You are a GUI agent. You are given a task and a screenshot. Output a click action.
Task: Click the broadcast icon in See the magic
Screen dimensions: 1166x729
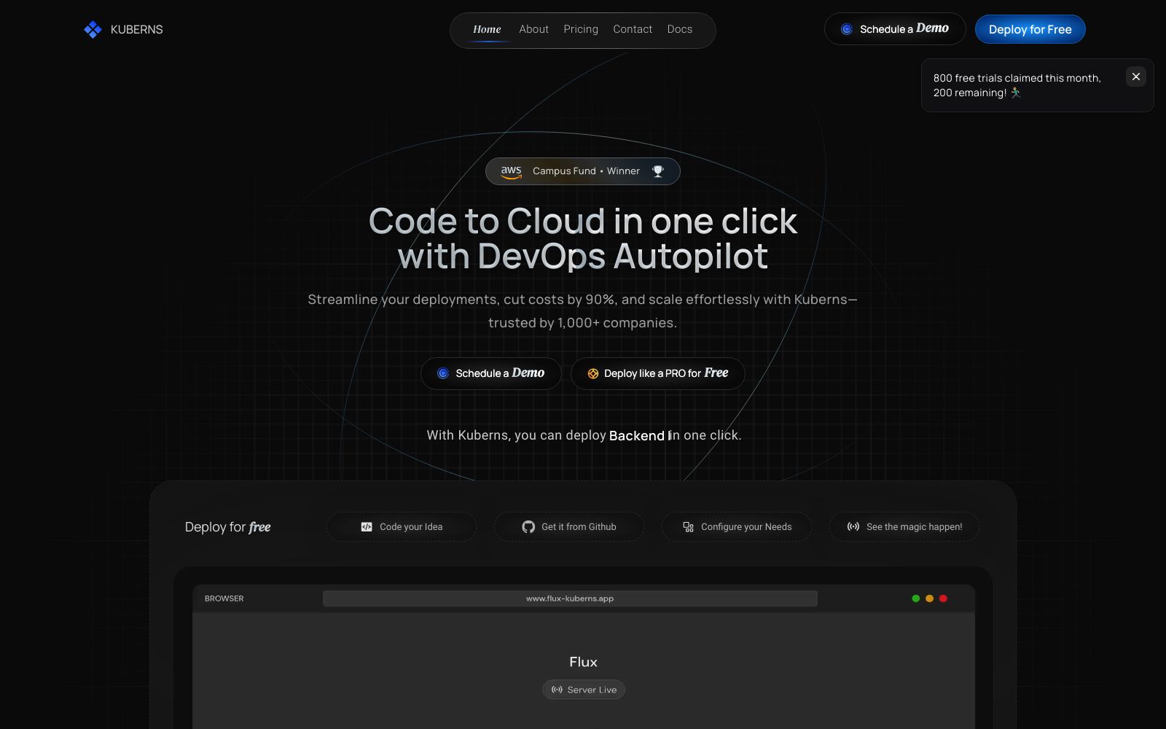point(853,526)
